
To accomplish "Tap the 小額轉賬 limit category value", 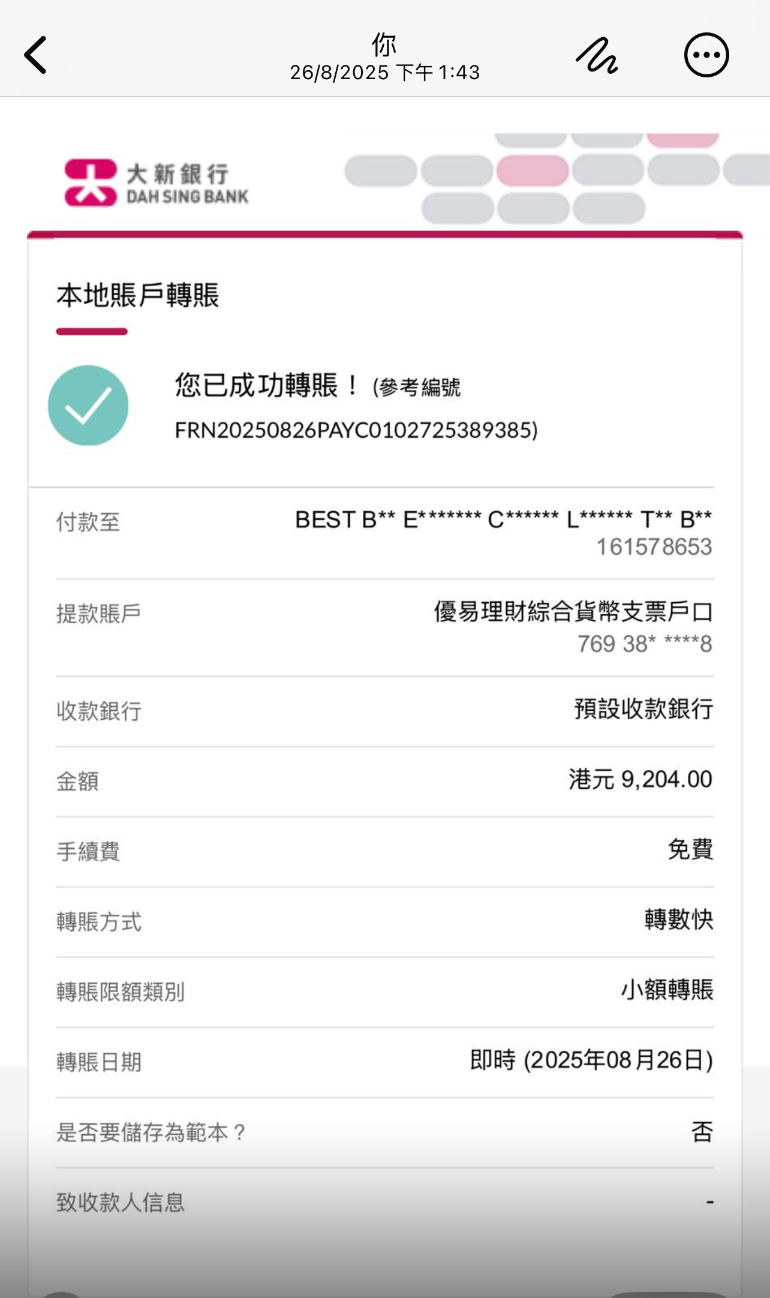I will click(667, 990).
